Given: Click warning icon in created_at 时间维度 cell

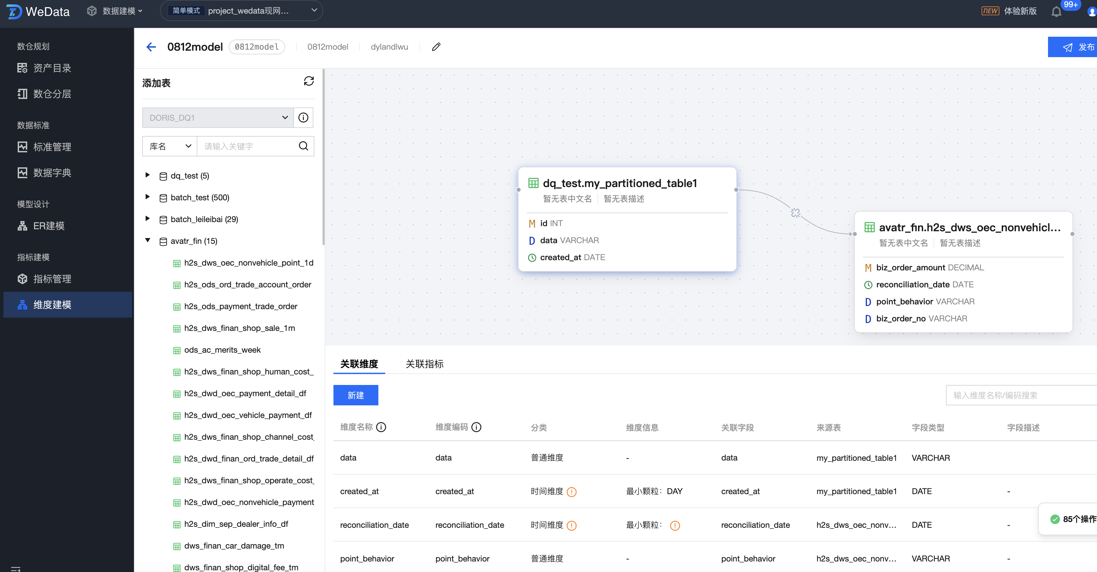Looking at the screenshot, I should pyautogui.click(x=572, y=491).
